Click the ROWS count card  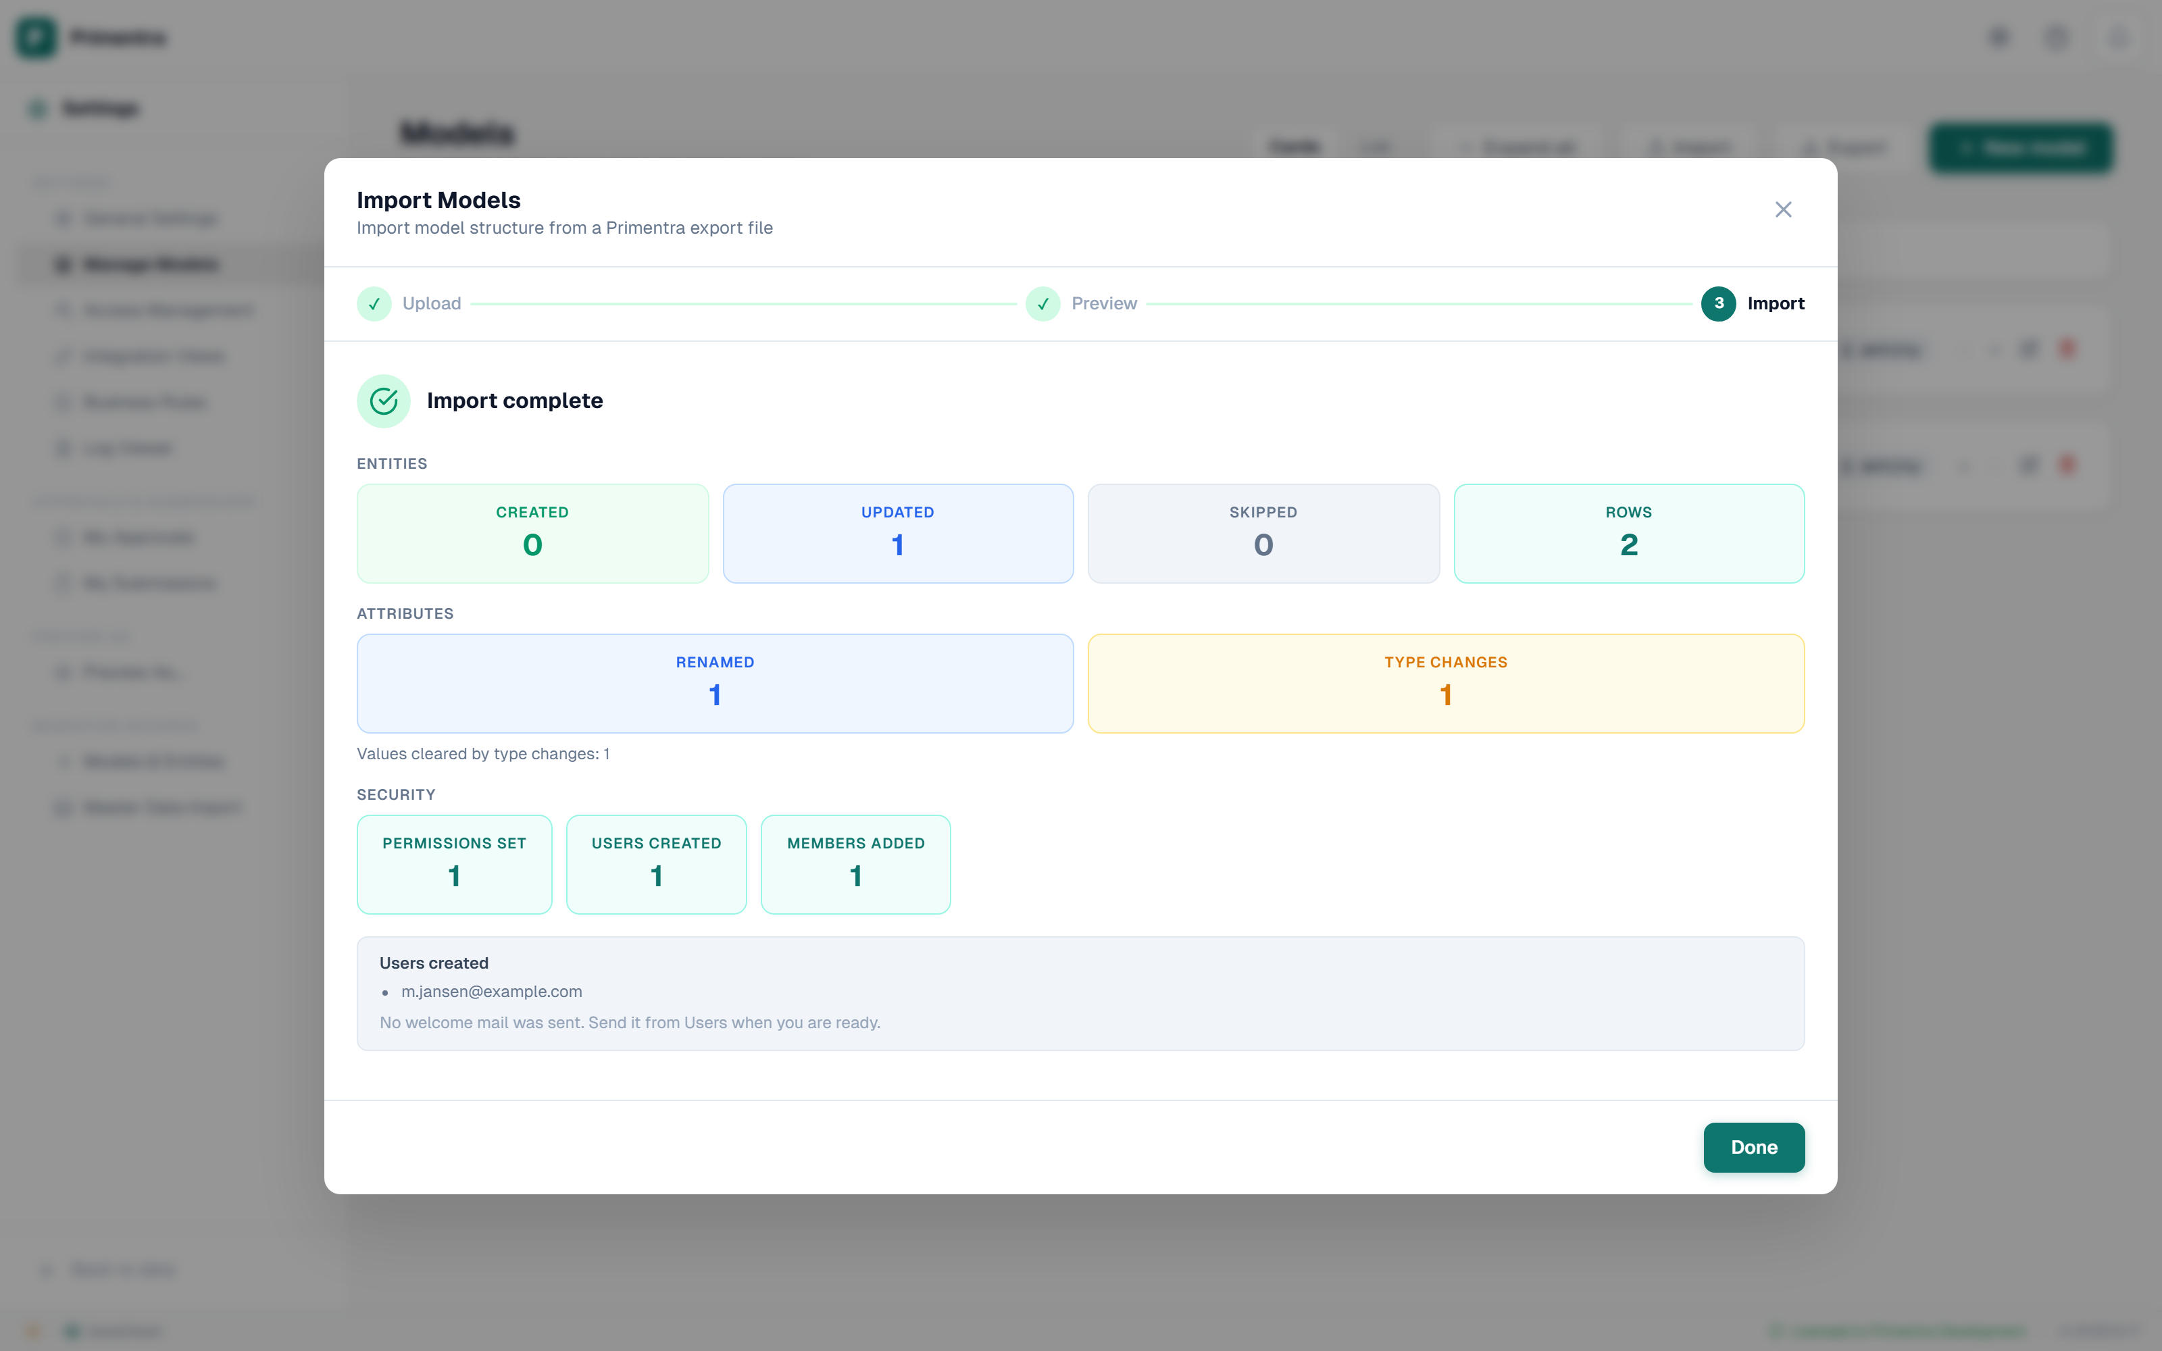pyautogui.click(x=1629, y=534)
